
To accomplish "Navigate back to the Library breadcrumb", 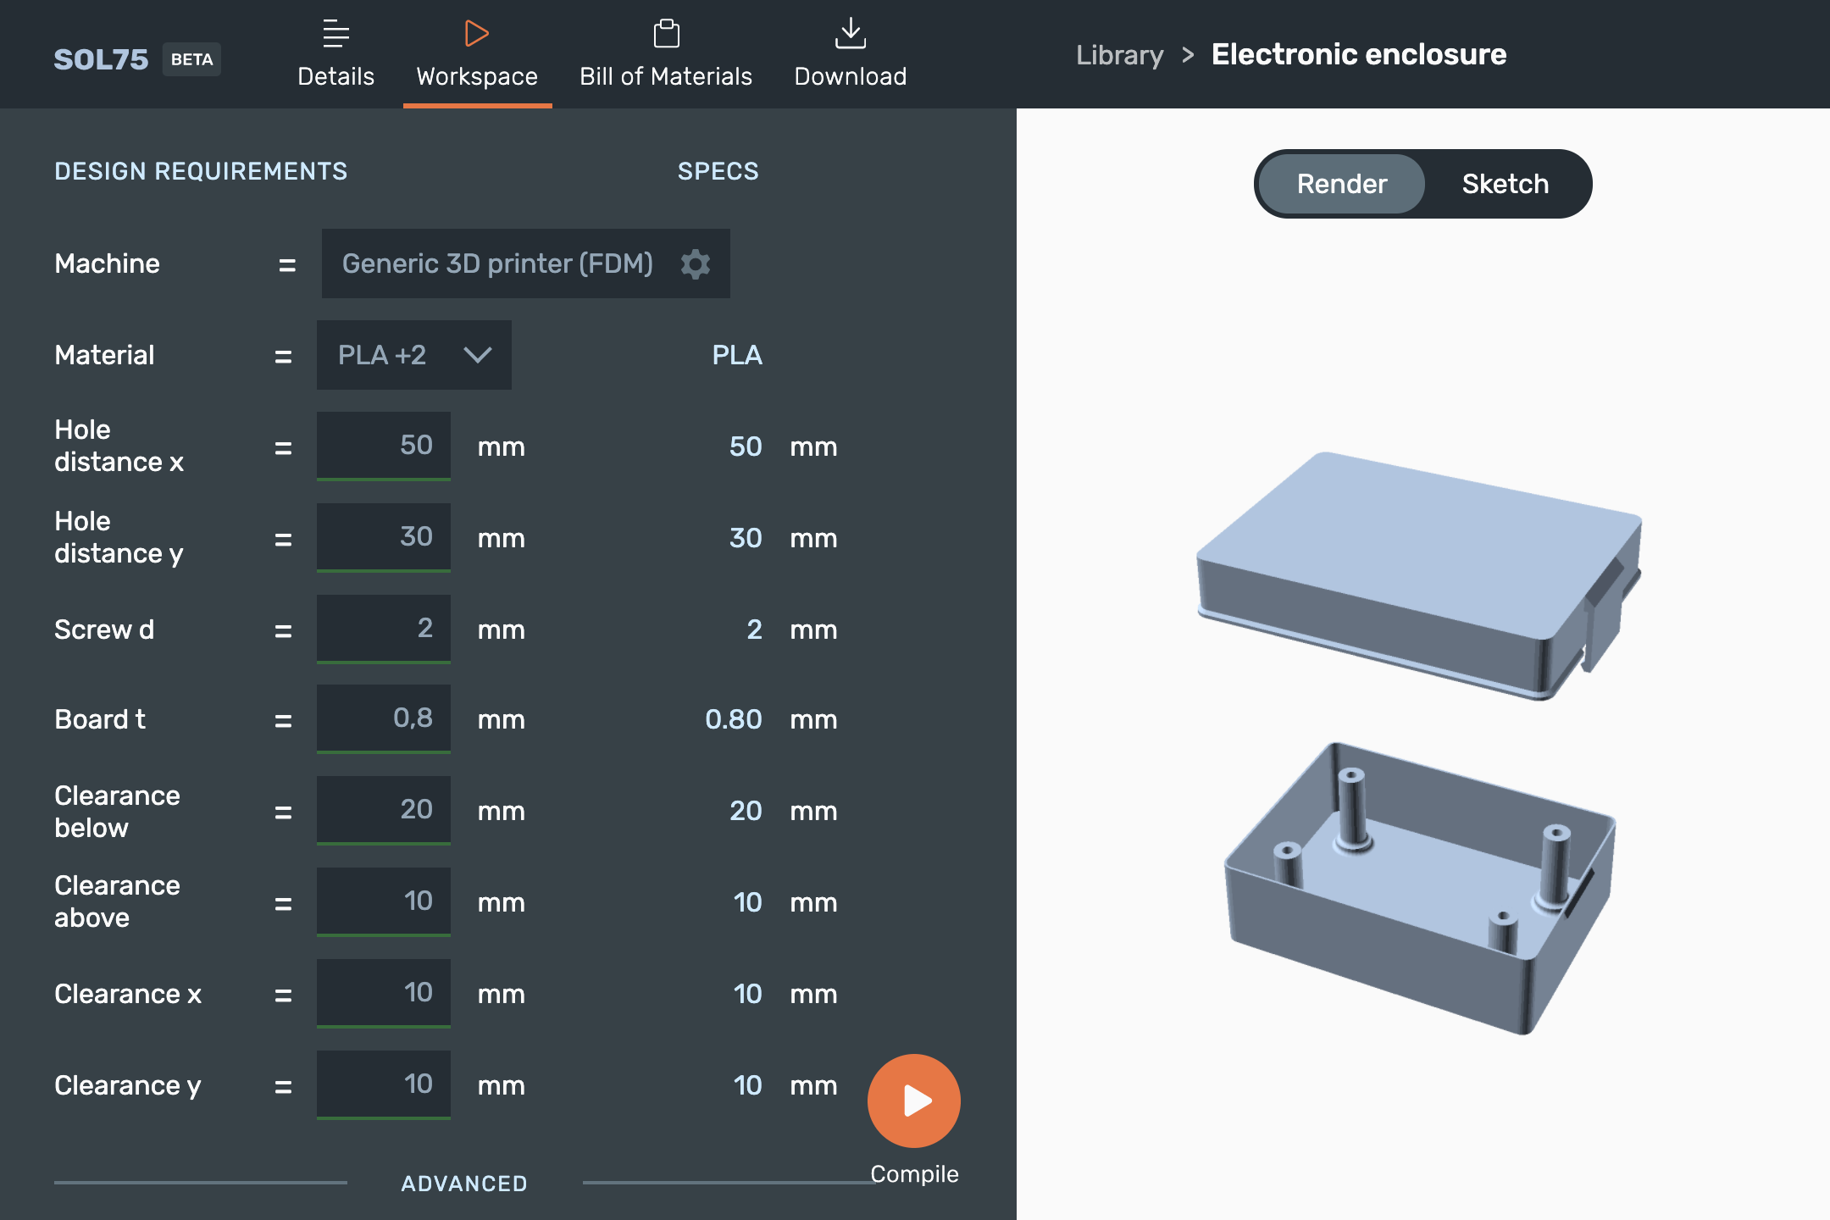I will pyautogui.click(x=1118, y=53).
